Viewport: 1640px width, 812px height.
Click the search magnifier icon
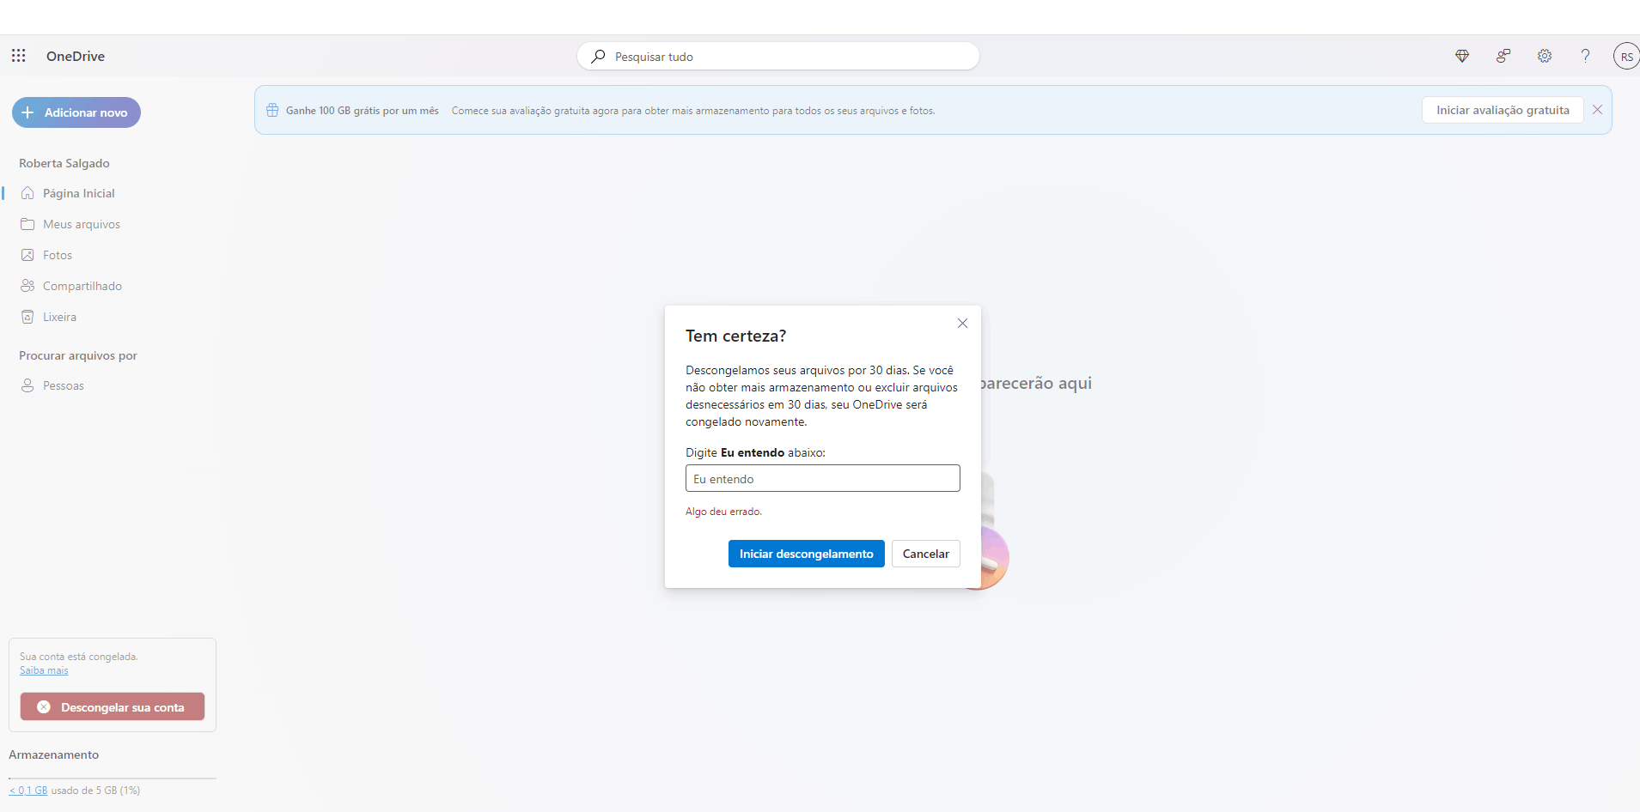coord(599,57)
